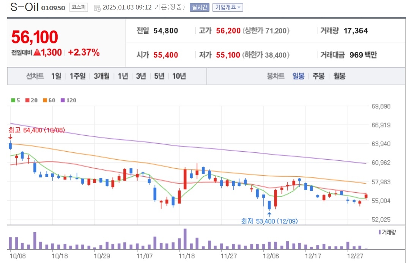The image size is (406, 263).
Task: Click the 12/27 date label on the axis
Action: click(355, 256)
